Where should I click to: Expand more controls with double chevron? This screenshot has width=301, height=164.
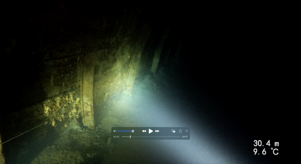(x=186, y=131)
